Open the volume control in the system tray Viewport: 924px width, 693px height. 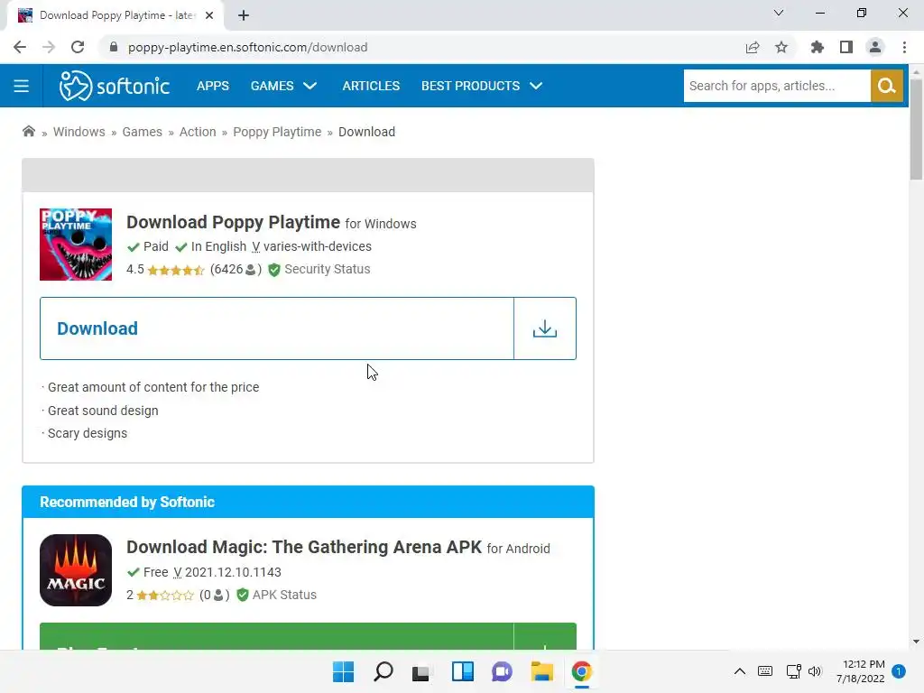(x=815, y=671)
